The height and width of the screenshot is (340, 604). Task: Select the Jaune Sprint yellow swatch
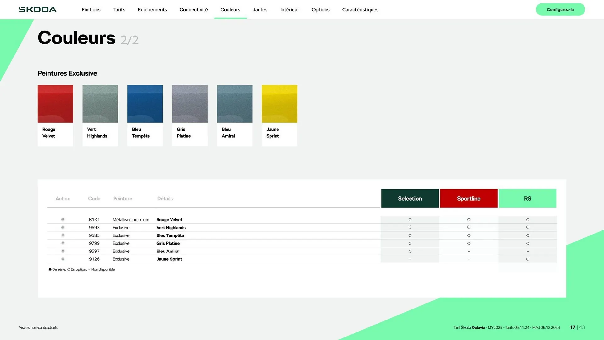coord(279,104)
